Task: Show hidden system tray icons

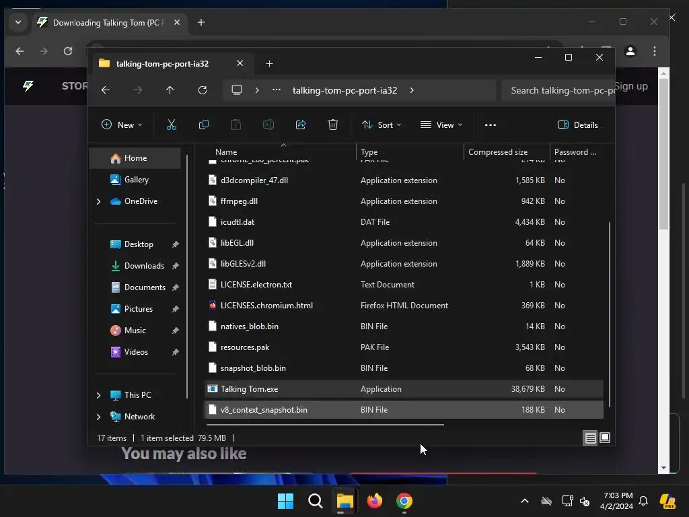Action: click(525, 501)
